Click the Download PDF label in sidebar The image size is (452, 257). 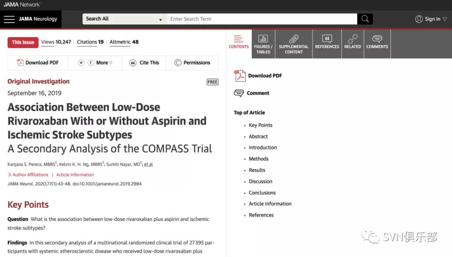click(265, 76)
